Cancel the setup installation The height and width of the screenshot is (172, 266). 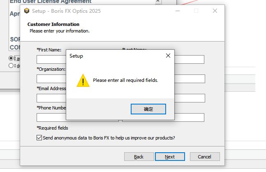(204, 157)
